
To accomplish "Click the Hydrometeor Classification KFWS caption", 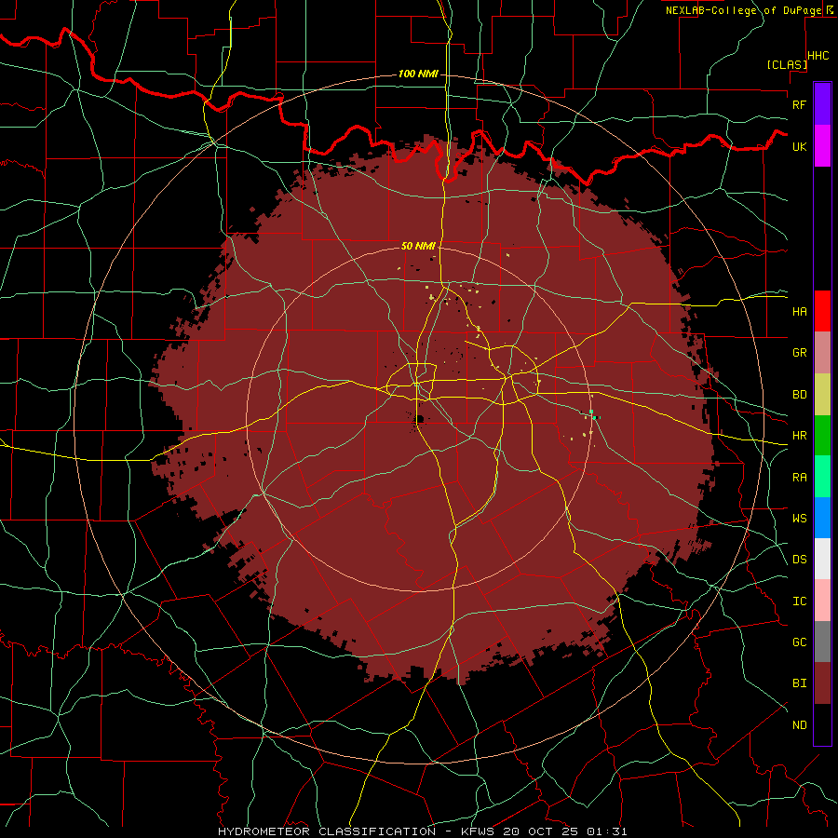I will (x=422, y=831).
